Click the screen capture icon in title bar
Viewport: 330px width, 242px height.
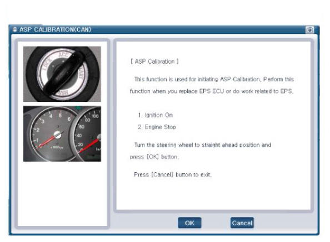coord(309,30)
